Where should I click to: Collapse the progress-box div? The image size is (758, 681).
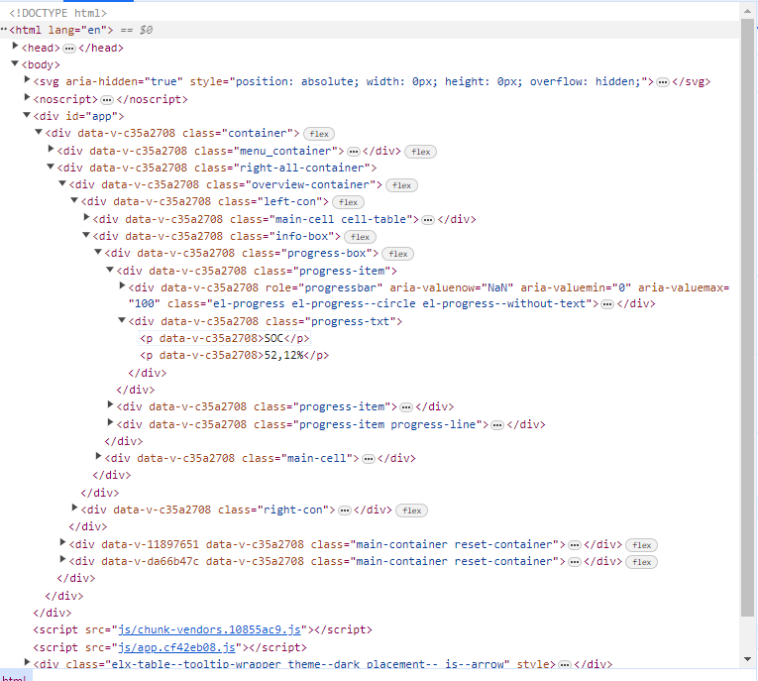pyautogui.click(x=98, y=252)
